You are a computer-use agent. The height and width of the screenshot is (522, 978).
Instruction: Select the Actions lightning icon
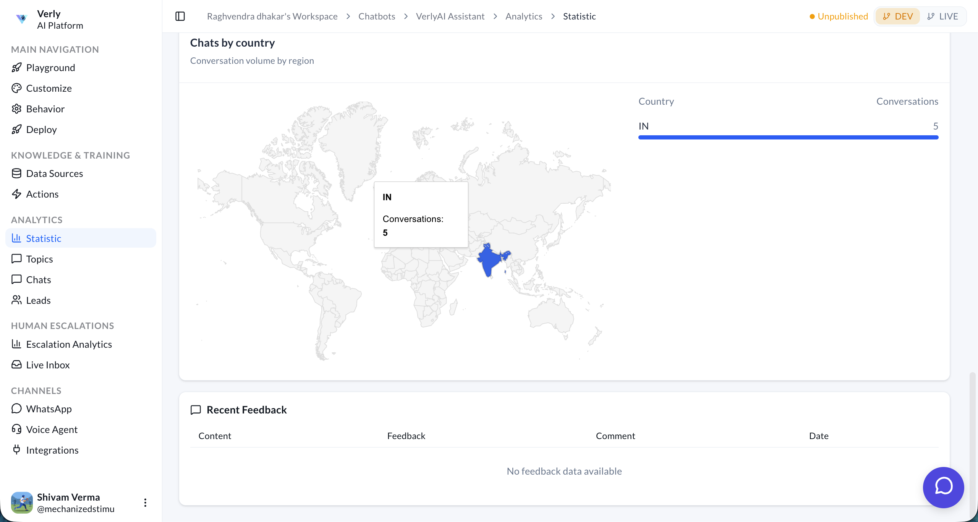[16, 194]
